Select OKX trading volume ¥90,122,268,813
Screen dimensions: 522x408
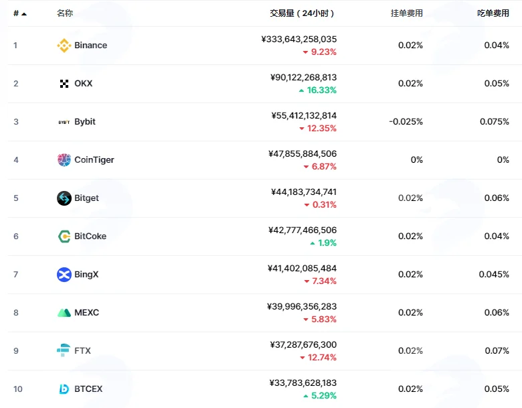point(303,77)
